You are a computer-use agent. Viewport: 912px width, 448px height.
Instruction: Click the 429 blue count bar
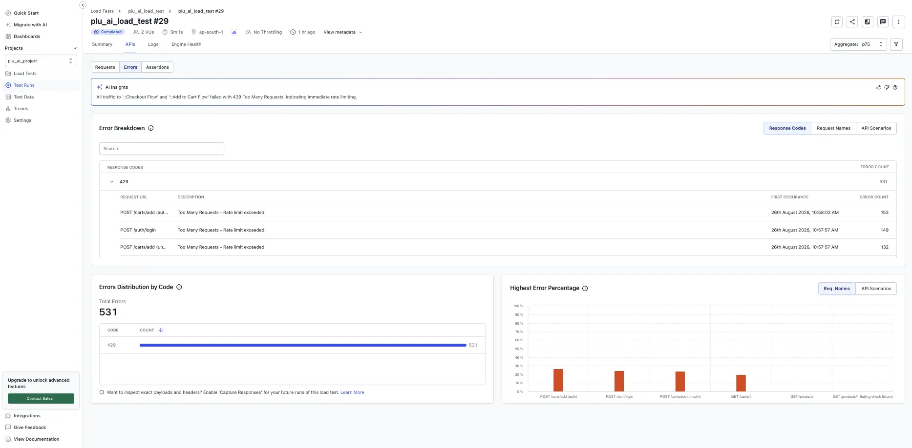point(303,345)
